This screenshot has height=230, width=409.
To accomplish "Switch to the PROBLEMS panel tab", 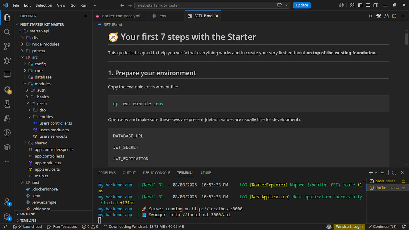I will (107, 173).
